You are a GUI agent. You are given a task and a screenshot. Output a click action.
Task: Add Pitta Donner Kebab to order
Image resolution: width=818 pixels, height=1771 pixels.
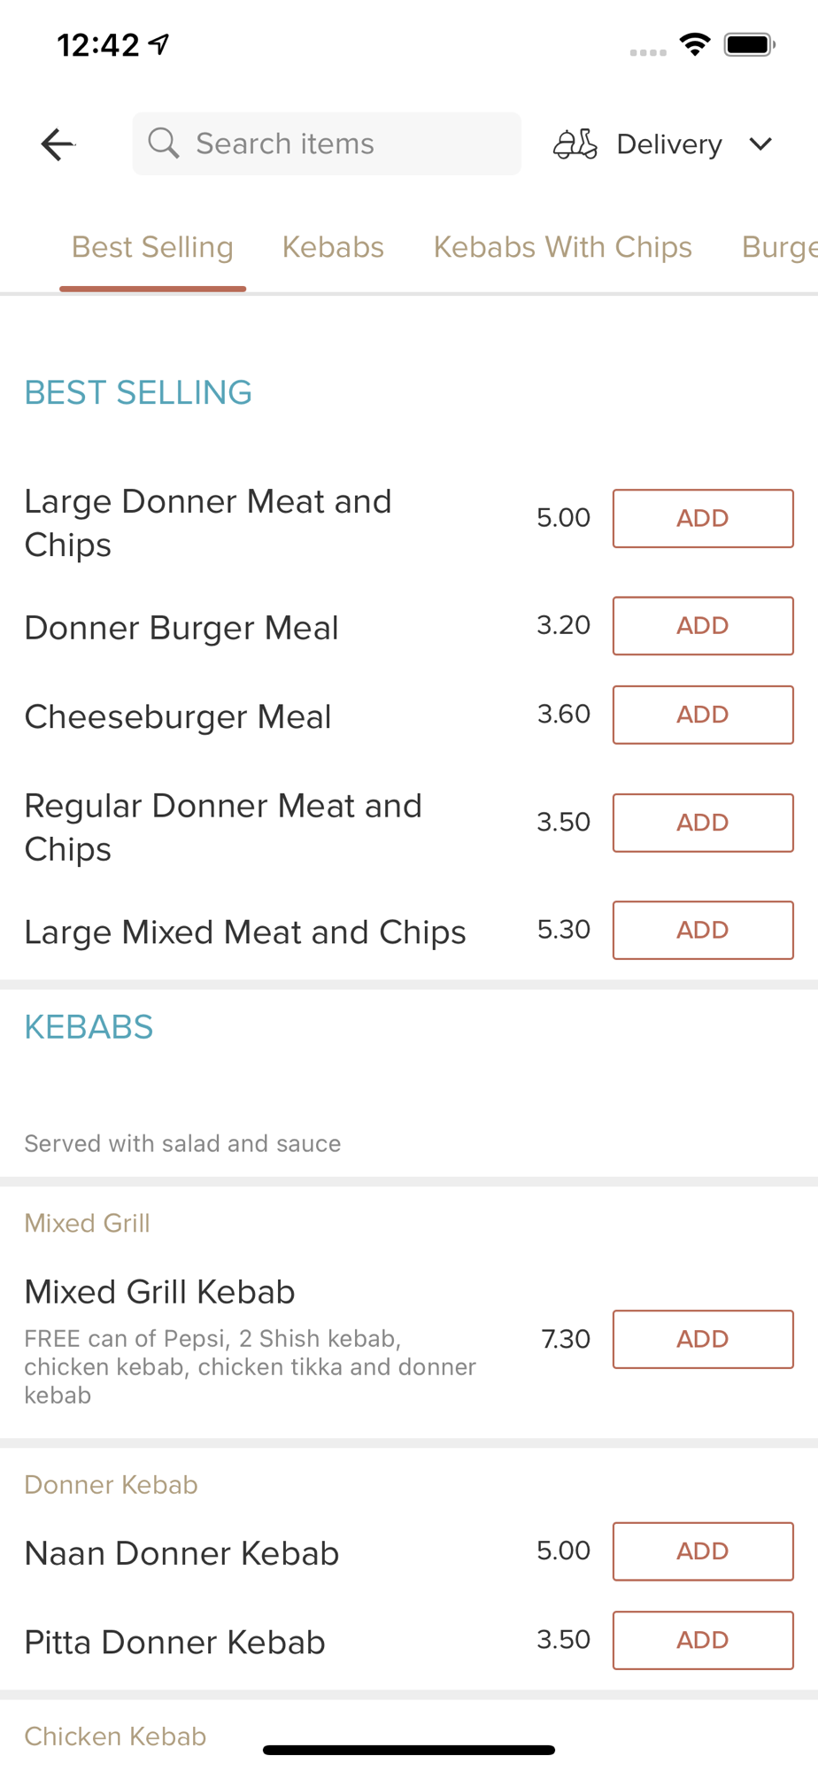[703, 1640]
